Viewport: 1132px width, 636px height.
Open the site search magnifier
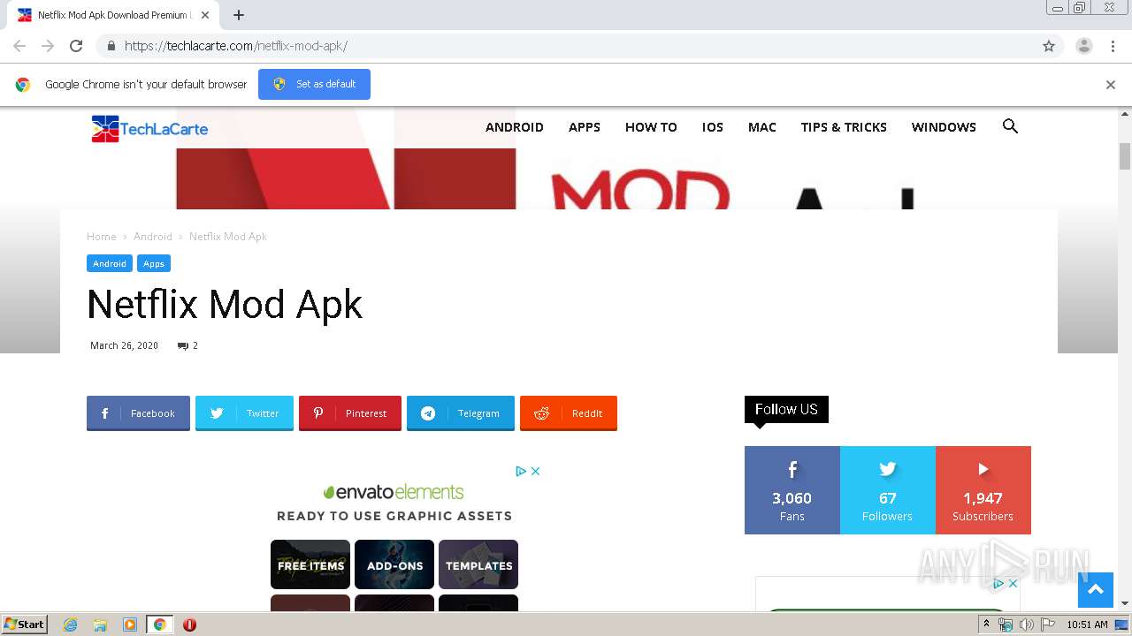click(x=1010, y=126)
